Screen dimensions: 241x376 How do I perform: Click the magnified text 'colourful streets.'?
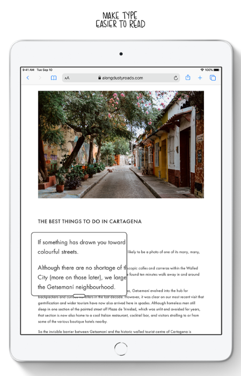point(58,252)
